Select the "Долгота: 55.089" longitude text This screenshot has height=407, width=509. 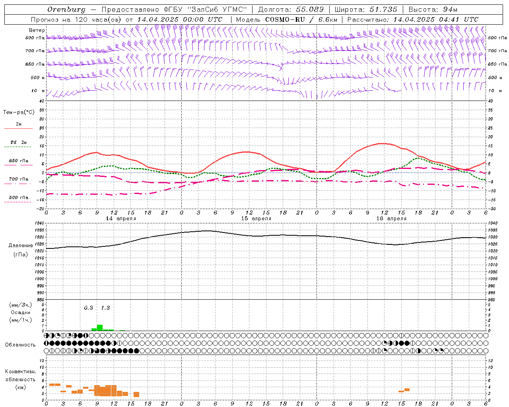click(291, 10)
